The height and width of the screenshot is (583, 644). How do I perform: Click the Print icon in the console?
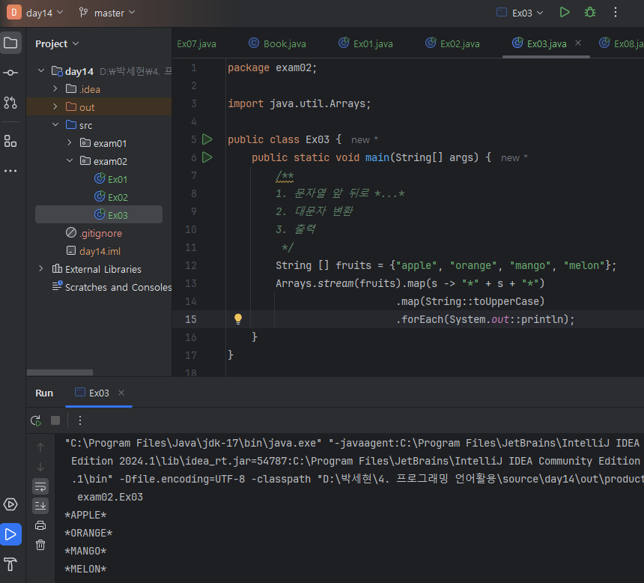point(40,525)
